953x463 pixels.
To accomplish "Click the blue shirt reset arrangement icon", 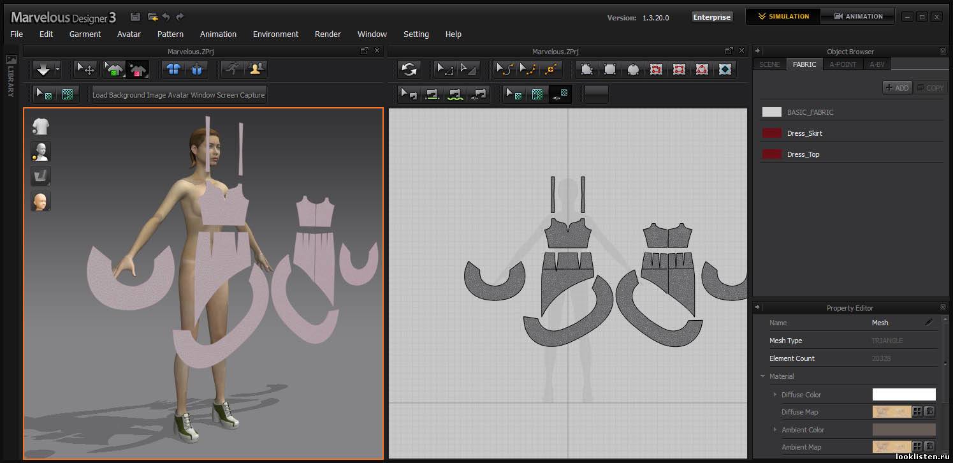I will coord(173,69).
